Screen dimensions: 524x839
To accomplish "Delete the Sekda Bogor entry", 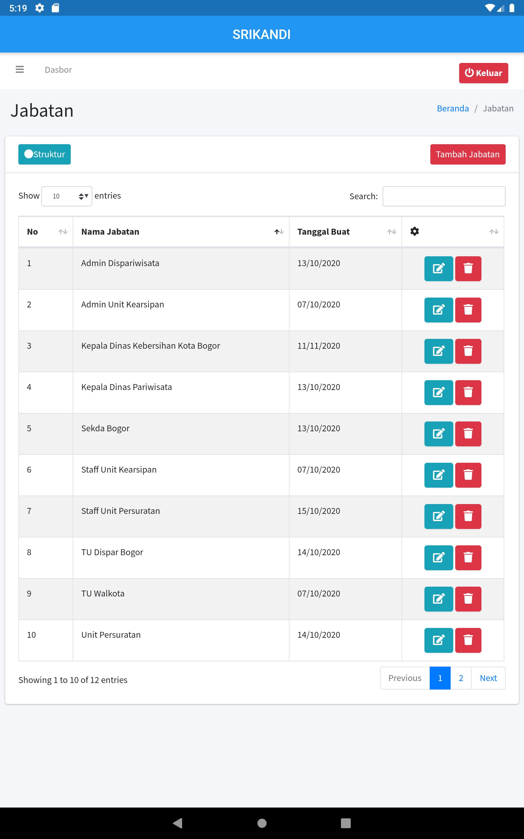I will (x=468, y=434).
